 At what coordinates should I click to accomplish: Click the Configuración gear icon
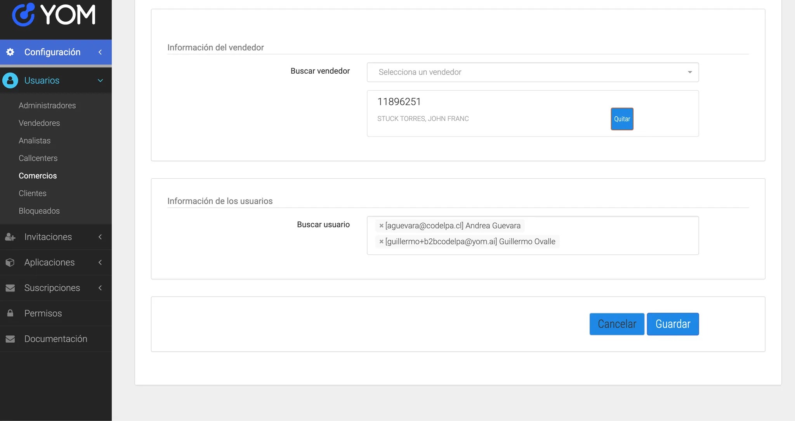pos(10,52)
